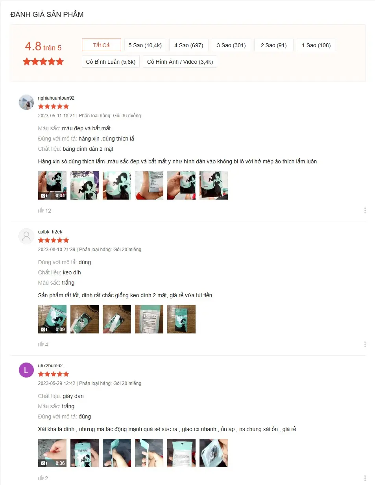Image resolution: width=375 pixels, height=485 pixels.
Task: Select the Tất Cả filter
Action: tap(102, 45)
